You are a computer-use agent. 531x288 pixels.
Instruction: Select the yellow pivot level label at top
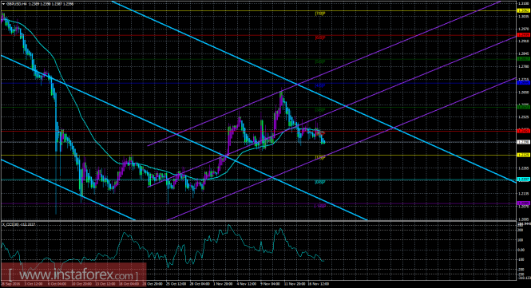click(x=320, y=14)
